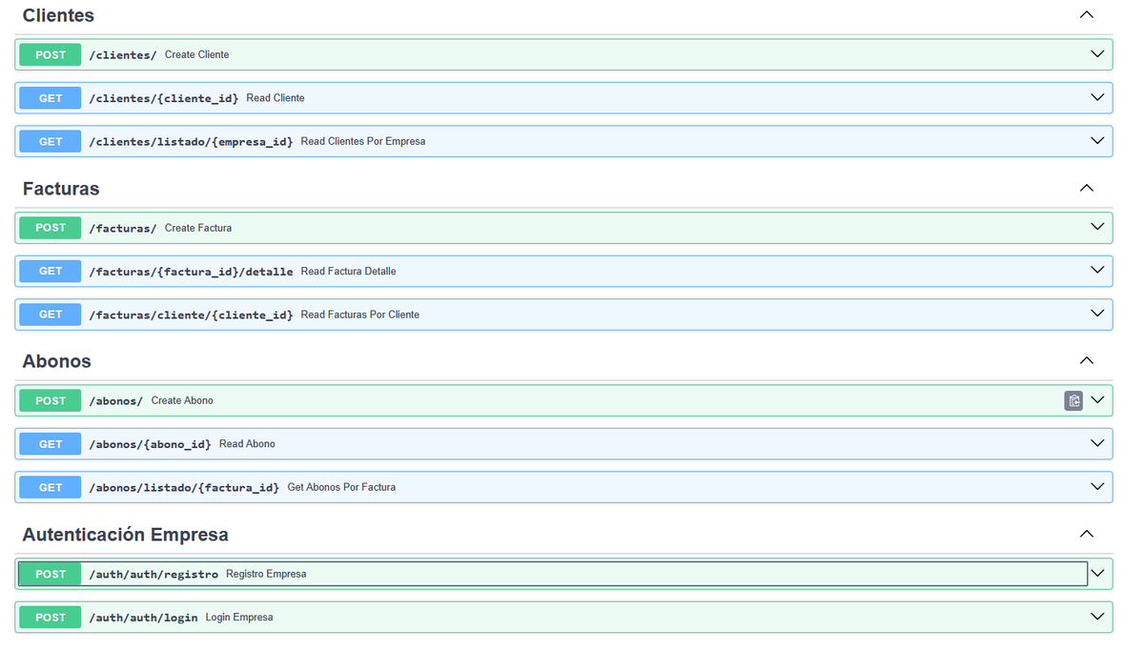Expand the GET /clientes/{cliente_id} chevron

pos(1097,97)
